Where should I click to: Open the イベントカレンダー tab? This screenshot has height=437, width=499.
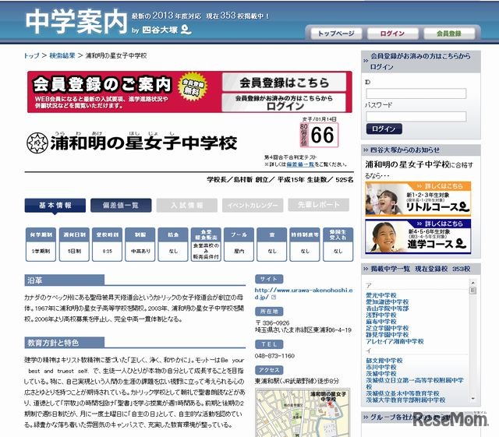pos(253,206)
